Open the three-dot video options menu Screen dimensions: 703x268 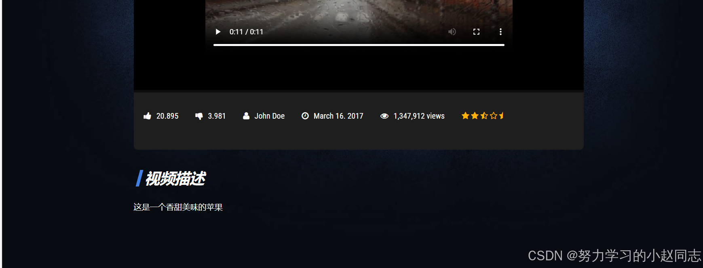[500, 32]
